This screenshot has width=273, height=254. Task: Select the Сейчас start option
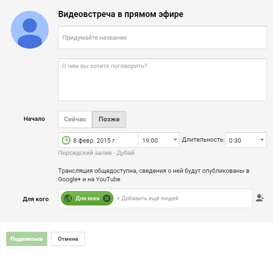point(75,119)
